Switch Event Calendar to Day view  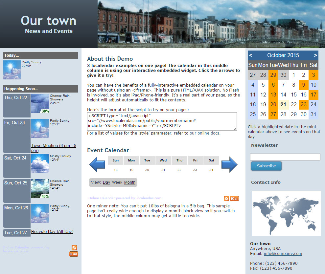(x=106, y=182)
